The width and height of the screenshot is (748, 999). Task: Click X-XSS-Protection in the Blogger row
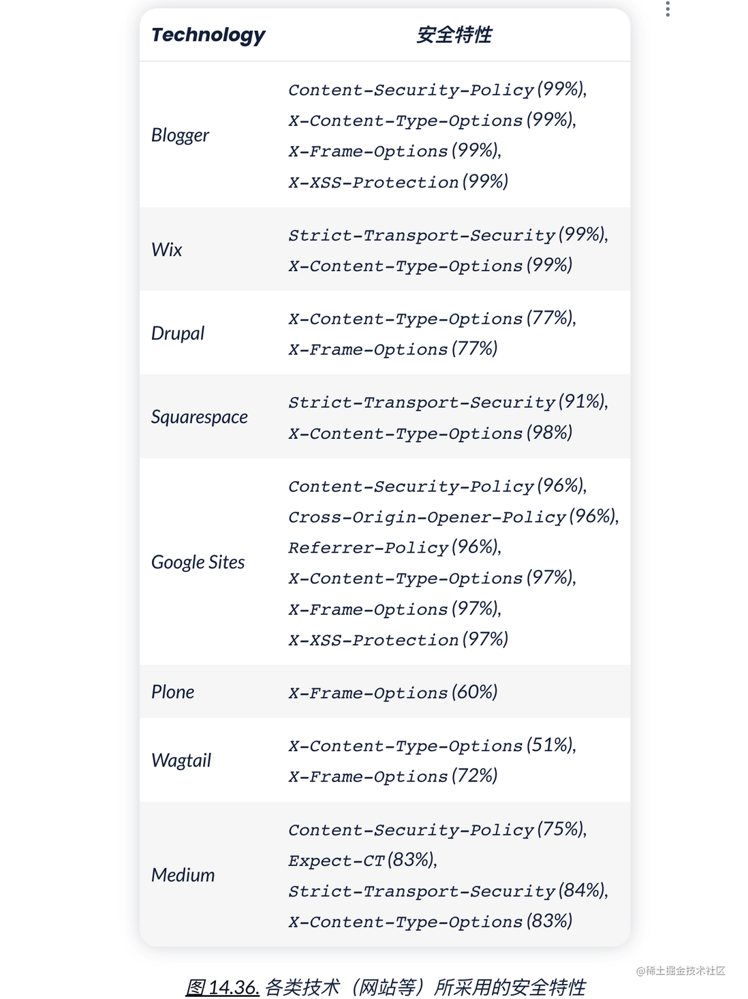373,183
